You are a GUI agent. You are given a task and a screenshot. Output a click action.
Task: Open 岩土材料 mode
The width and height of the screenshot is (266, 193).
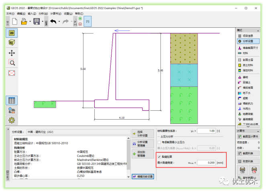point(248,65)
